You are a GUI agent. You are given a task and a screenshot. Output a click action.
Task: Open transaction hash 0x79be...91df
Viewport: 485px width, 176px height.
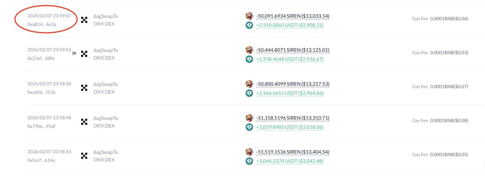(x=41, y=126)
